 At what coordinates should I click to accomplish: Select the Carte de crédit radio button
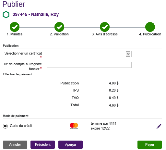[x=5, y=126]
